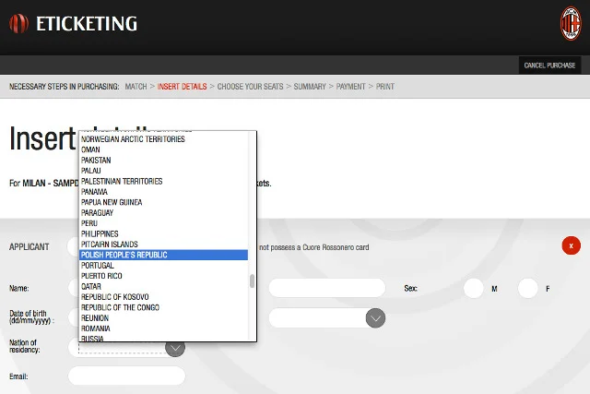Select REPUBLIC OF KOSOVO option

pyautogui.click(x=164, y=297)
